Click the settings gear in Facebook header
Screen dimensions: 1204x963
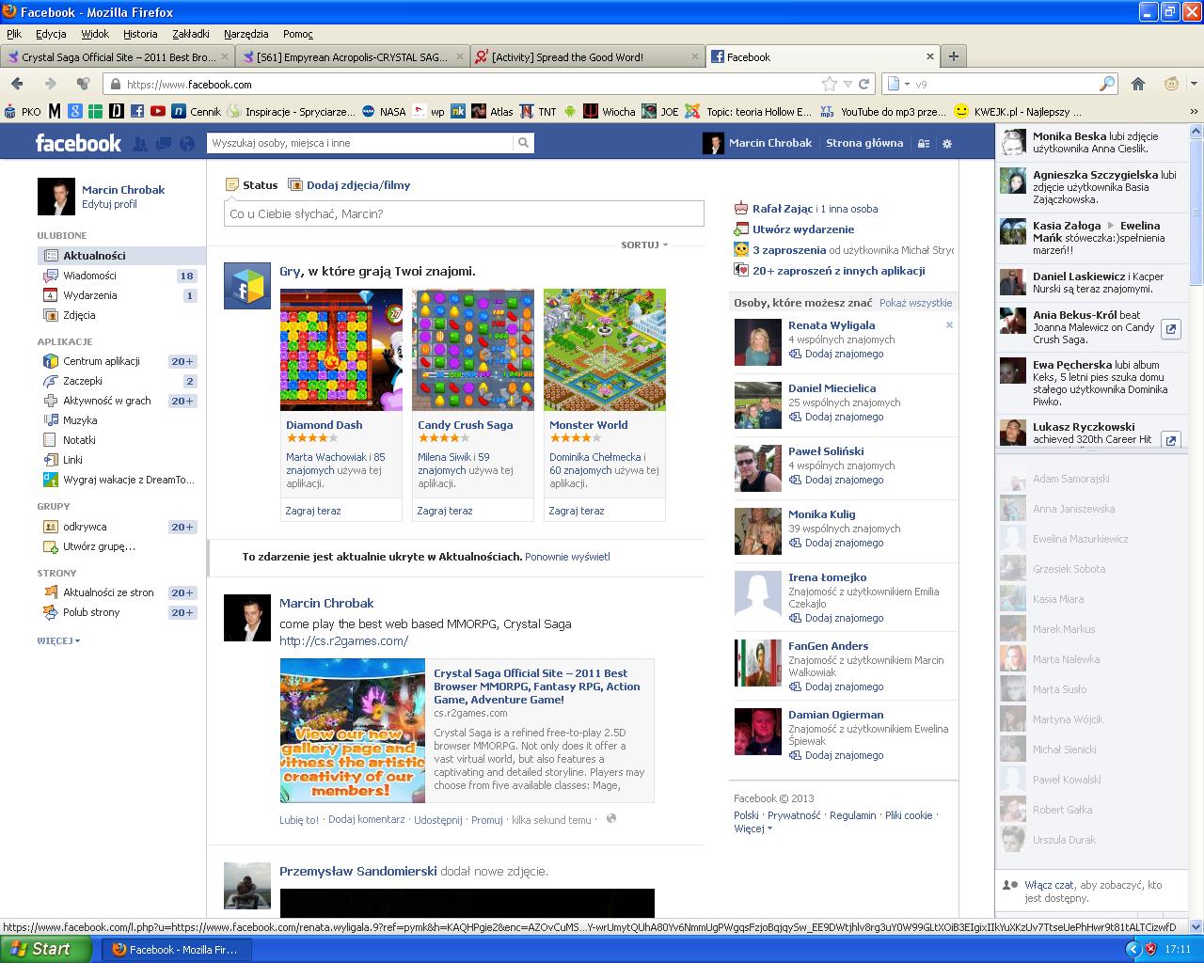947,144
